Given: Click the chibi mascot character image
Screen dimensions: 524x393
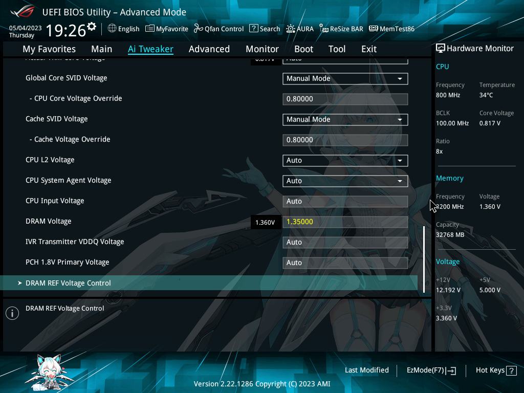Looking at the screenshot, I should click(50, 373).
